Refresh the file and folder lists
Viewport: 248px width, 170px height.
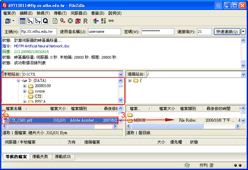(55, 21)
